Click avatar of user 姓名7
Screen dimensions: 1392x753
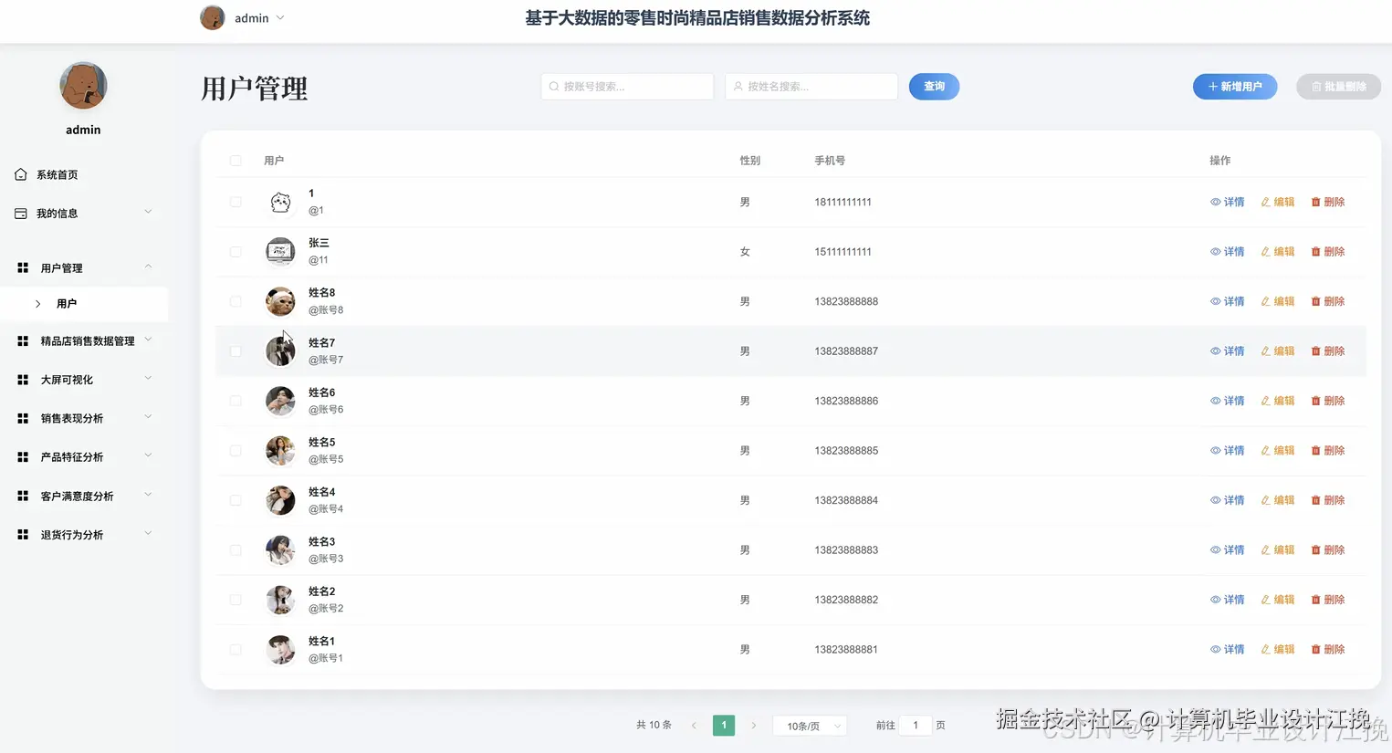tap(280, 350)
